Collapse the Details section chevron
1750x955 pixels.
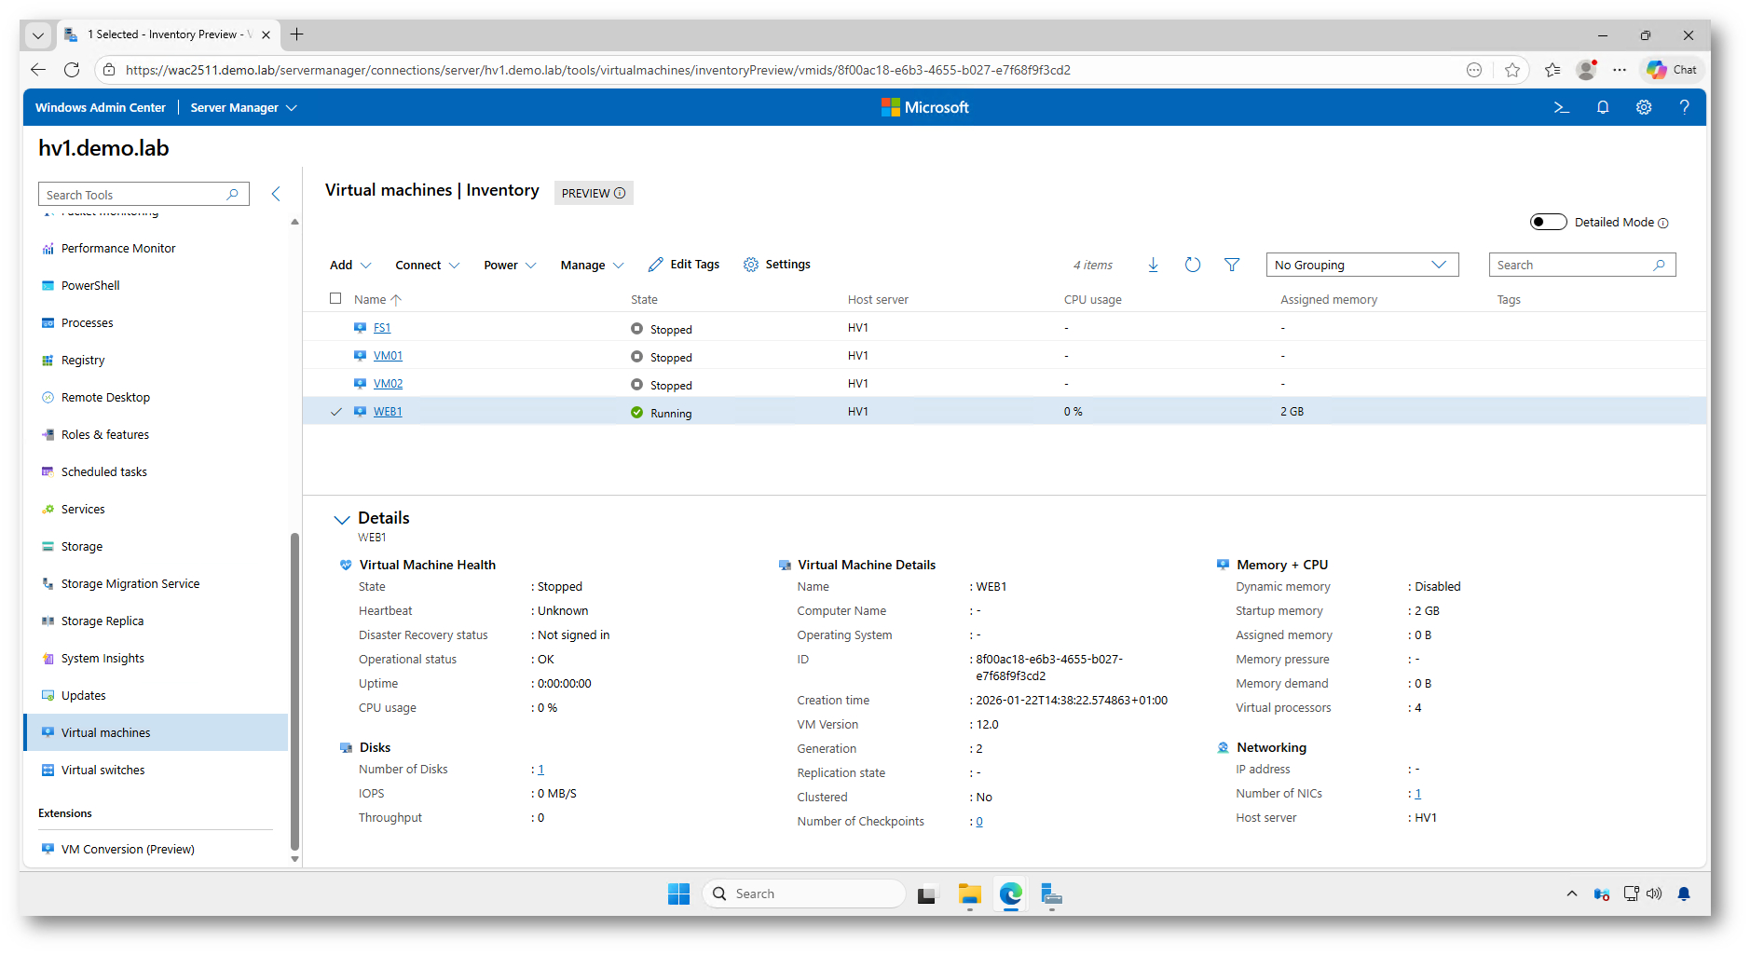click(x=342, y=519)
